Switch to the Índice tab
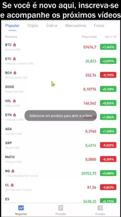 (x=52, y=26)
